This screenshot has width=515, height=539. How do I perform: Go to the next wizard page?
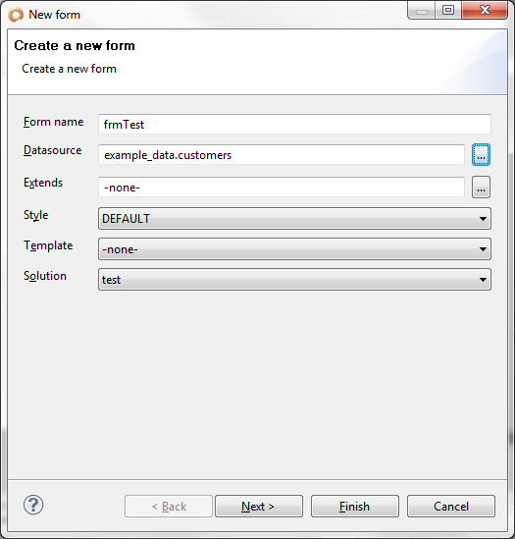coord(259,506)
